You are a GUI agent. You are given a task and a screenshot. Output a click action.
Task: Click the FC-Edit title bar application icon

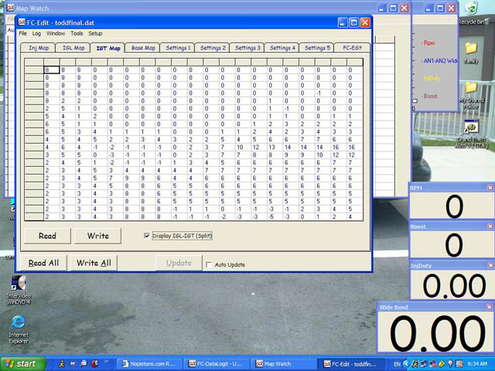(22, 22)
